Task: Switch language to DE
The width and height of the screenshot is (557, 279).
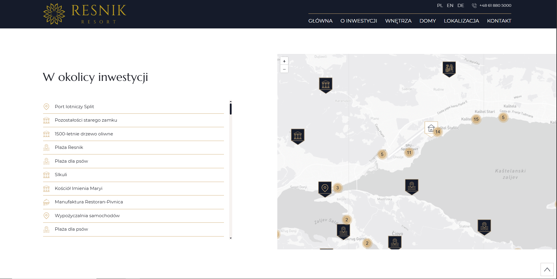Action: [x=461, y=5]
